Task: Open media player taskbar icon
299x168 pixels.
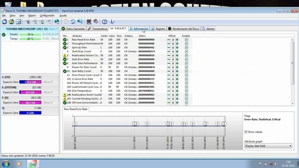Action: pyautogui.click(x=19, y=164)
